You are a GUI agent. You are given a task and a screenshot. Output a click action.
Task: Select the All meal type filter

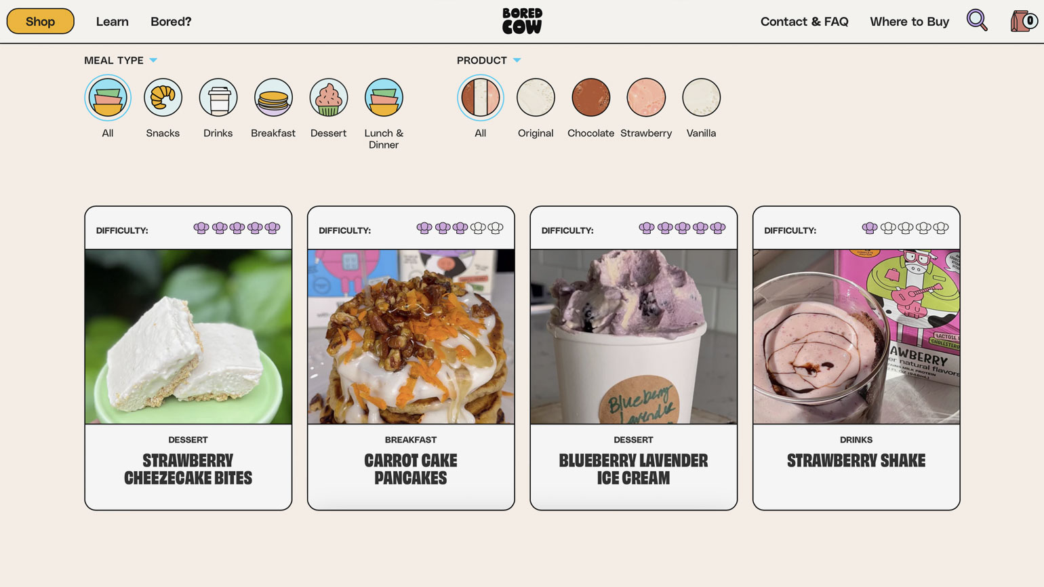108,98
